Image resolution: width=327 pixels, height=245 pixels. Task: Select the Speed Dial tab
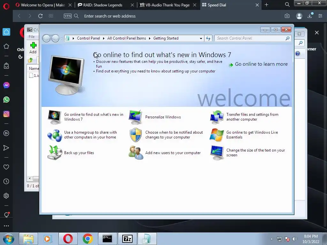click(x=217, y=5)
